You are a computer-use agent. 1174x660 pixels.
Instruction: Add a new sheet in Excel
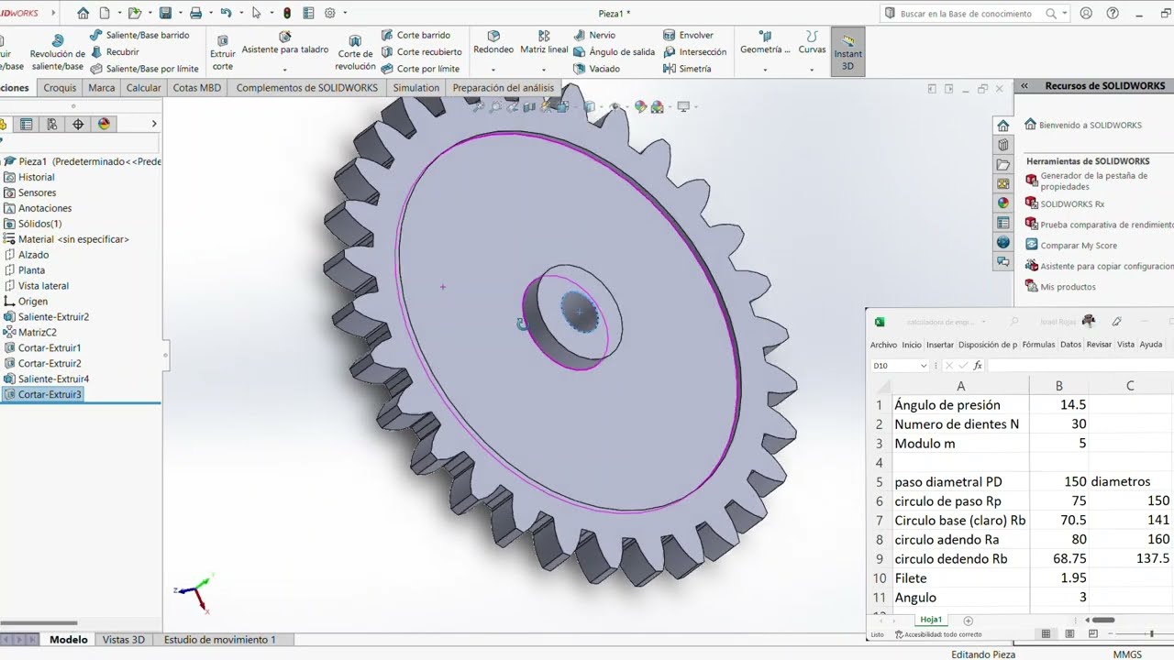[x=968, y=621]
